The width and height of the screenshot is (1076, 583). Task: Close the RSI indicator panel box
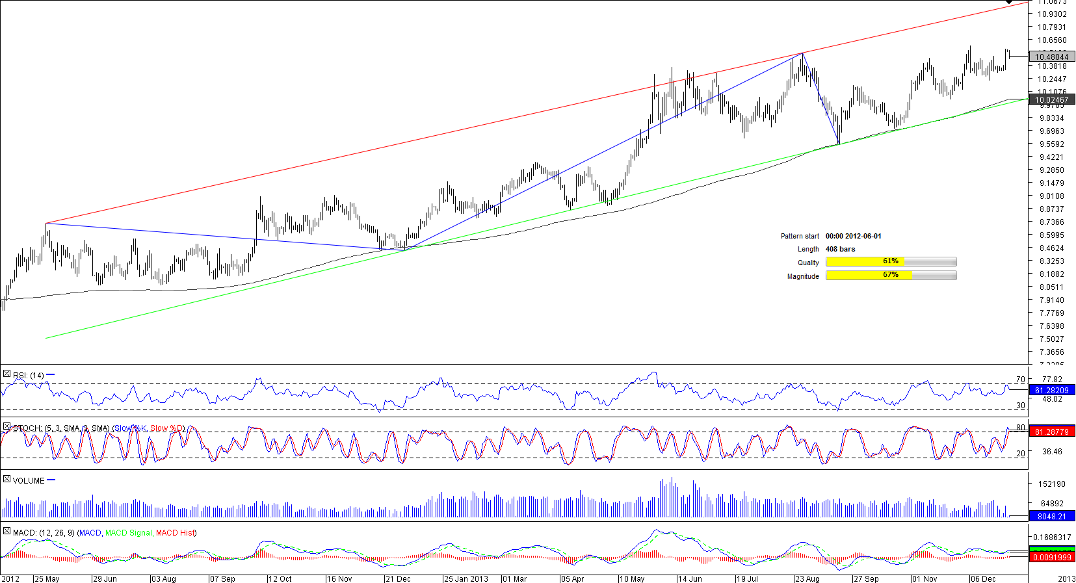click(x=7, y=374)
